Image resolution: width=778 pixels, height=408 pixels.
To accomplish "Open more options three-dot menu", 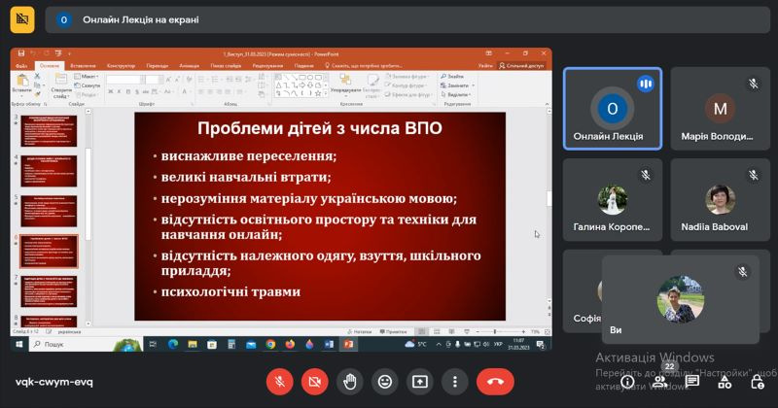I will [x=455, y=381].
